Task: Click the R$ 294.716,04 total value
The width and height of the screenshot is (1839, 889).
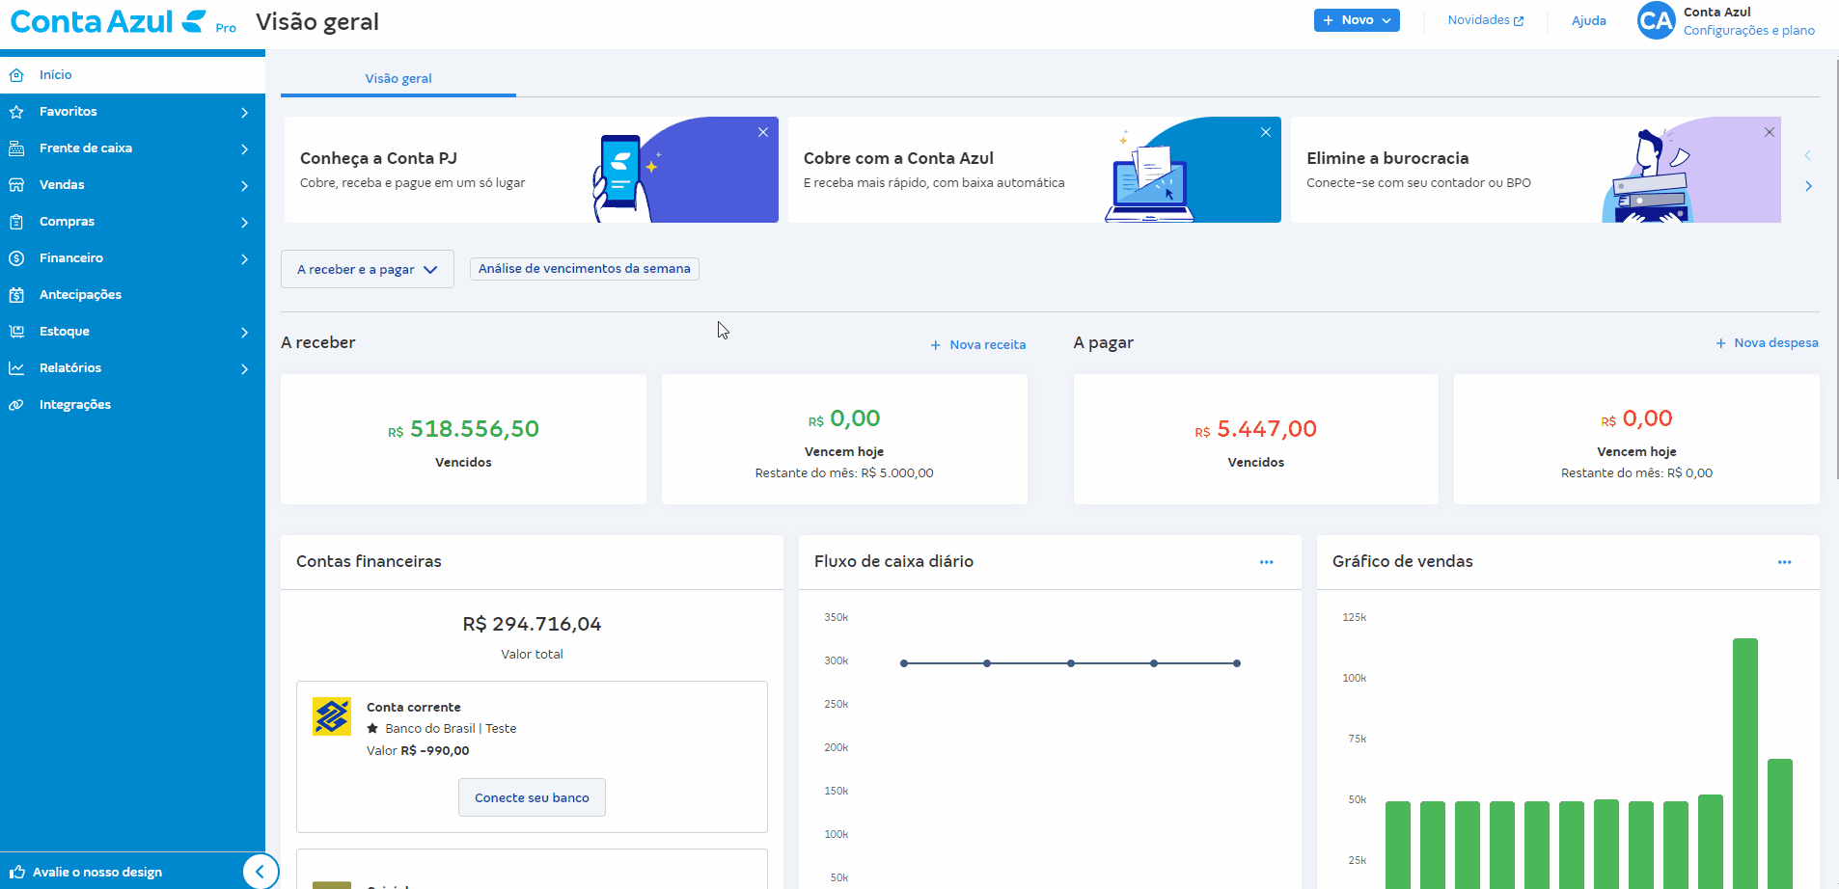Action: click(532, 625)
